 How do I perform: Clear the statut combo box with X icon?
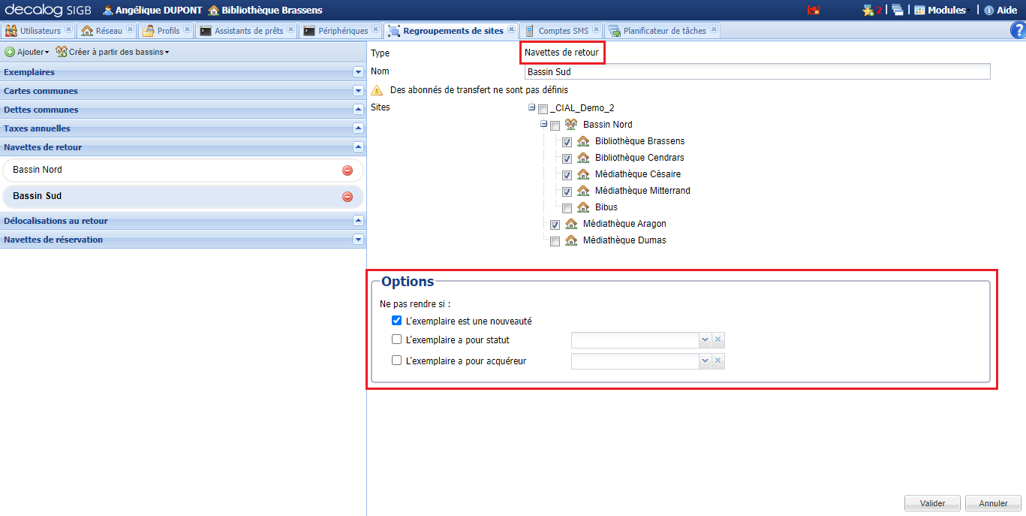click(718, 340)
